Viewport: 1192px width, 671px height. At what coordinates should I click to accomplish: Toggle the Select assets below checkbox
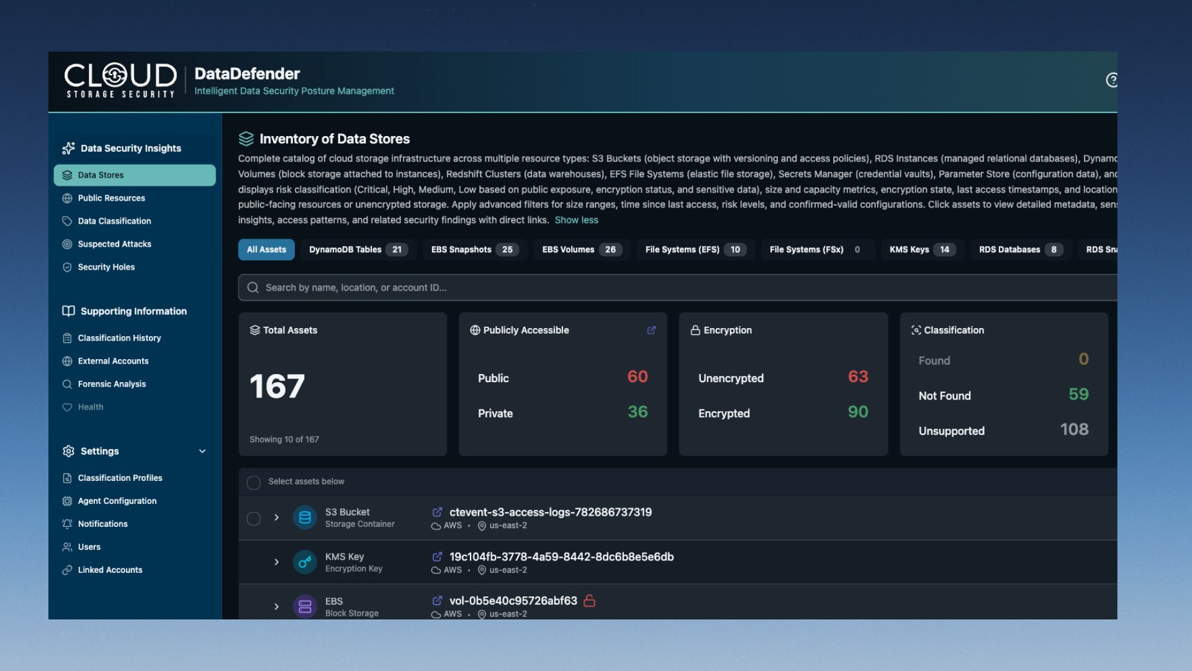tap(253, 482)
